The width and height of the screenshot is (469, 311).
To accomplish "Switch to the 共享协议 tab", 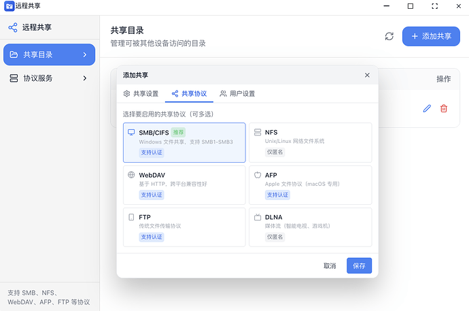I will [189, 94].
